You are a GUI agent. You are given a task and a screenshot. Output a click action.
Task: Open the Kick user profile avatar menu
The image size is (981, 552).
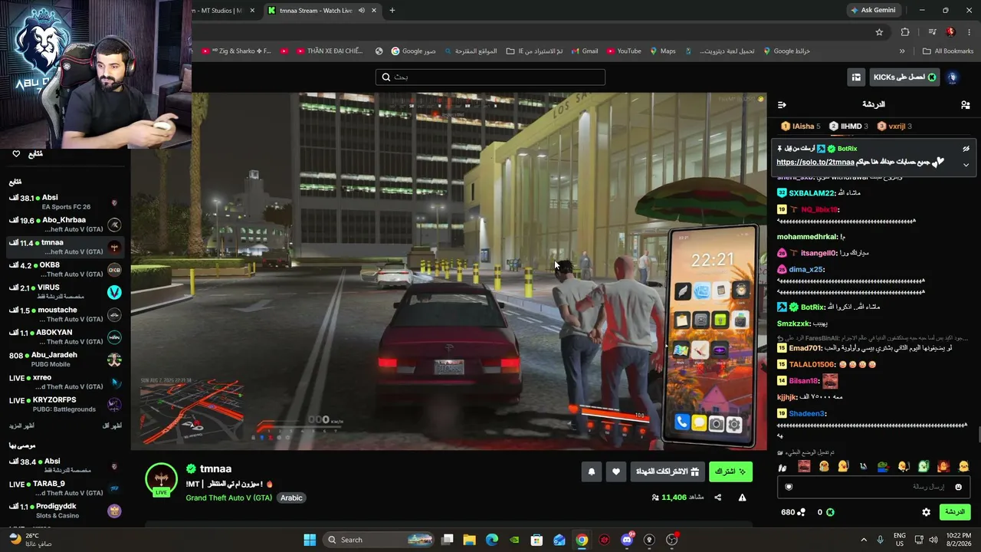(953, 77)
